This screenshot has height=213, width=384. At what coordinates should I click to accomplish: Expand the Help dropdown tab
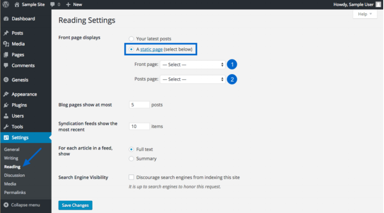pyautogui.click(x=365, y=14)
